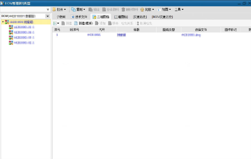Click the 新建(模板) button
Image resolution: width=251 pixels, height=159 pixels.
pyautogui.click(x=83, y=23)
